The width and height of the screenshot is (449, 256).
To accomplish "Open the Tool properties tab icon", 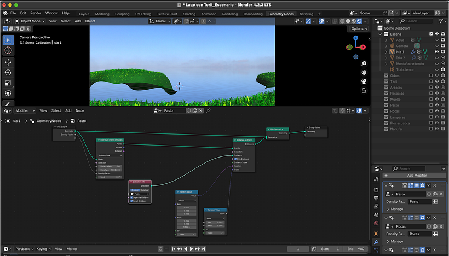I will [376, 179].
